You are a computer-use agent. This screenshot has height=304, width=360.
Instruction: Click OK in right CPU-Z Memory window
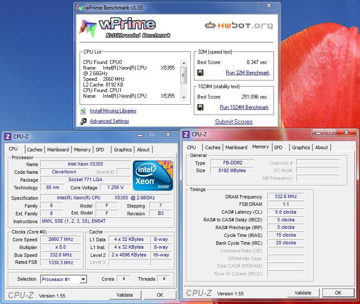(x=338, y=293)
